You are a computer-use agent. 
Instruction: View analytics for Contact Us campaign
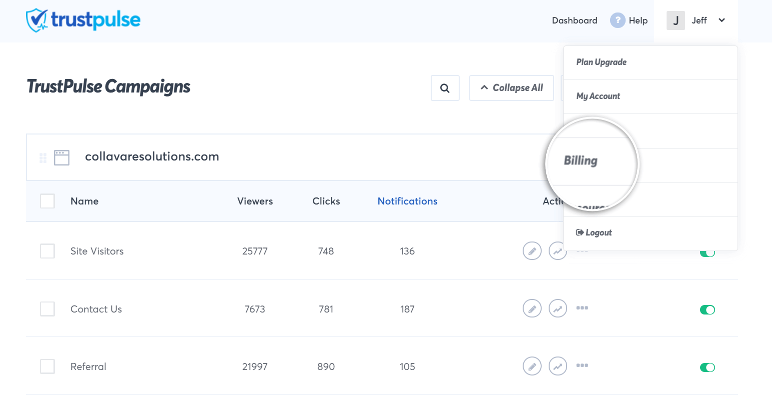(x=558, y=308)
